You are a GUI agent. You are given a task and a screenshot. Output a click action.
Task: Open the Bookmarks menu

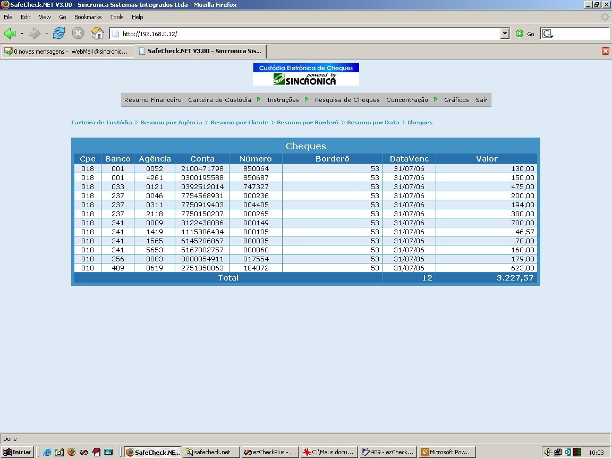pos(88,17)
